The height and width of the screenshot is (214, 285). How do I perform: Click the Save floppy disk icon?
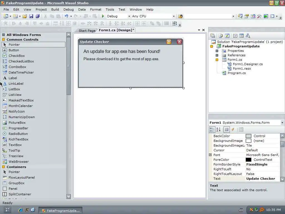click(31, 16)
